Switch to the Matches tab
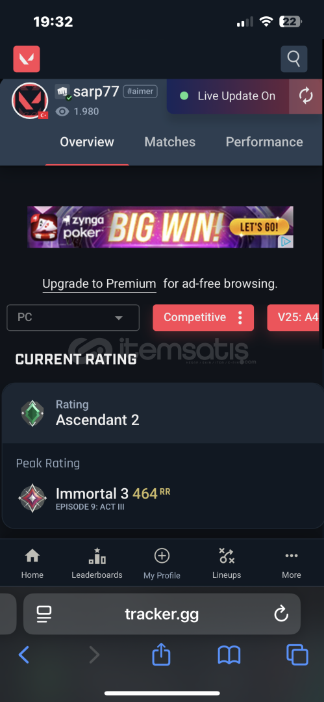This screenshot has height=702, width=324. [x=170, y=142]
